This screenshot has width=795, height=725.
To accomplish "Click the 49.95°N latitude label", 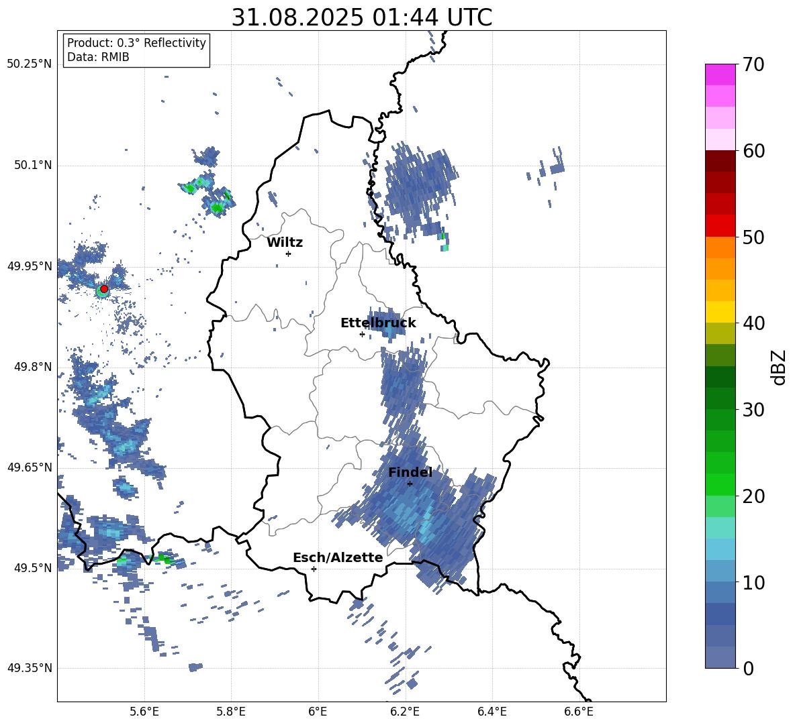I will tap(30, 266).
